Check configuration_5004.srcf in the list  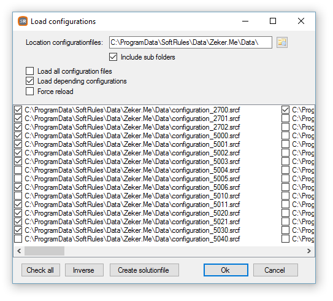18,170
